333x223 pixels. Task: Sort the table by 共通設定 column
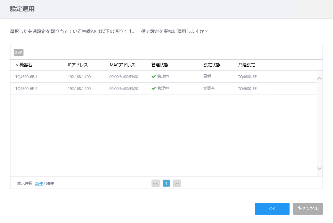pyautogui.click(x=246, y=65)
